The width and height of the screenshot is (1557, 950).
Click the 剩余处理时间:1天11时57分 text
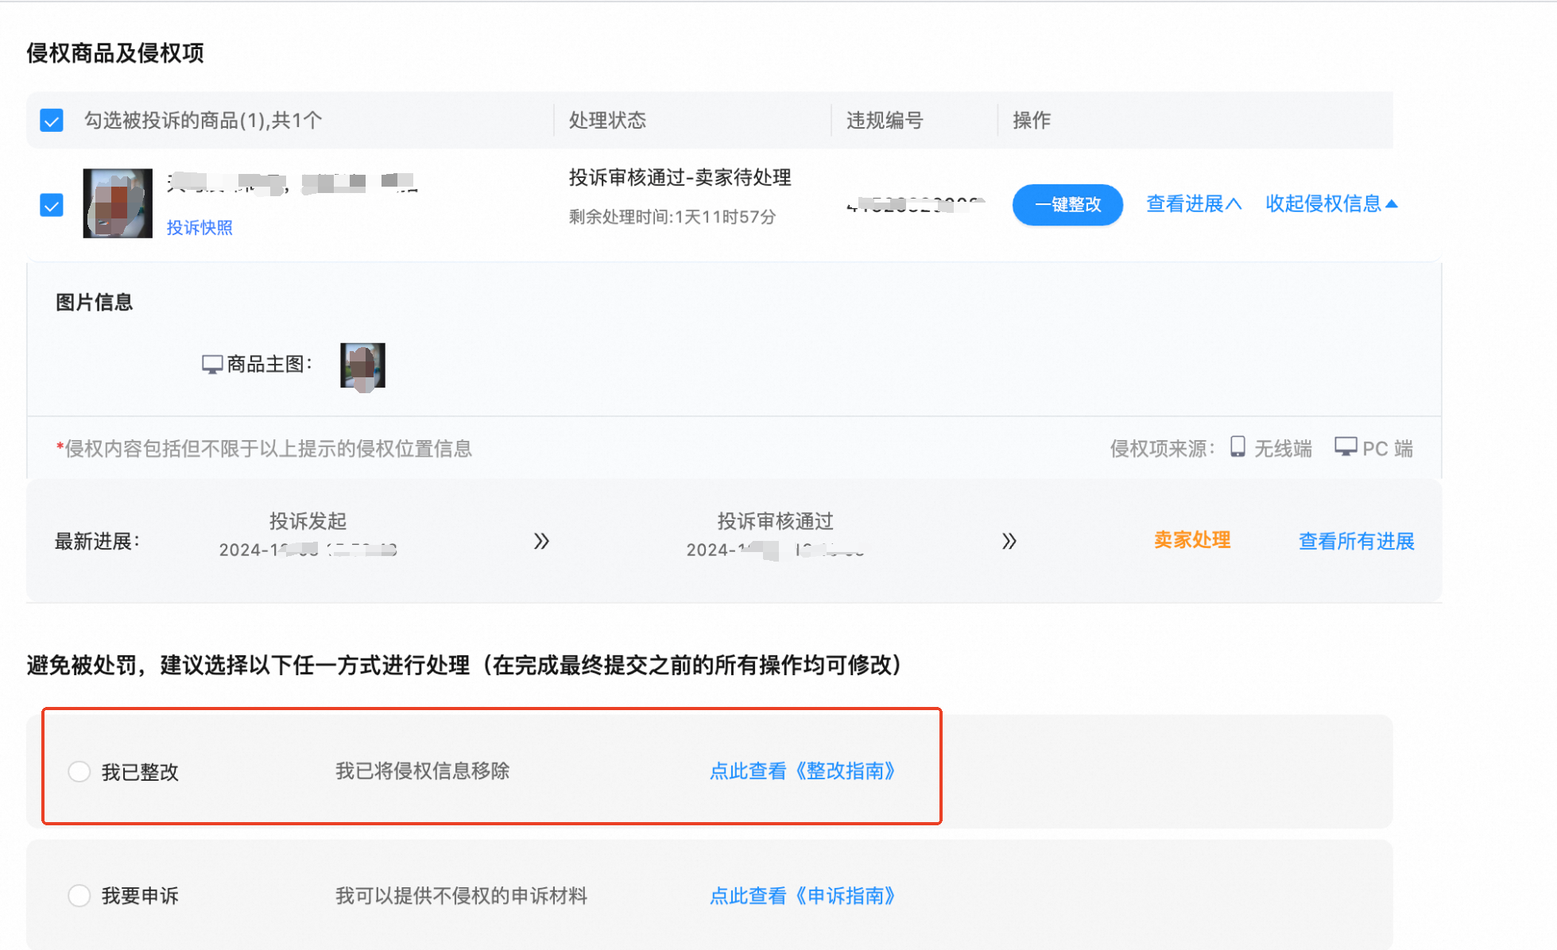point(672,217)
